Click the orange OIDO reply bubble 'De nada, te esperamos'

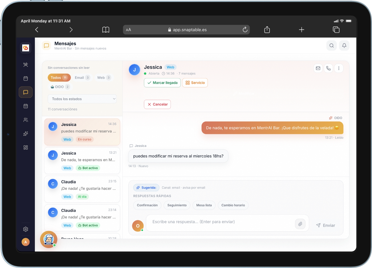[272, 128]
